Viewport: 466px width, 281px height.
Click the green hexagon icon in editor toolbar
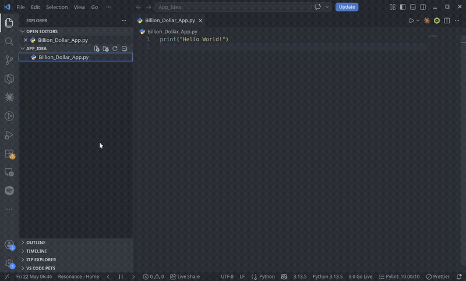tap(437, 20)
